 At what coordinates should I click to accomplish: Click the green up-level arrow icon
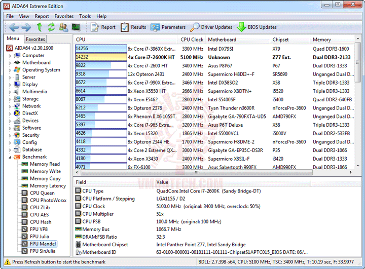[x=40, y=27]
